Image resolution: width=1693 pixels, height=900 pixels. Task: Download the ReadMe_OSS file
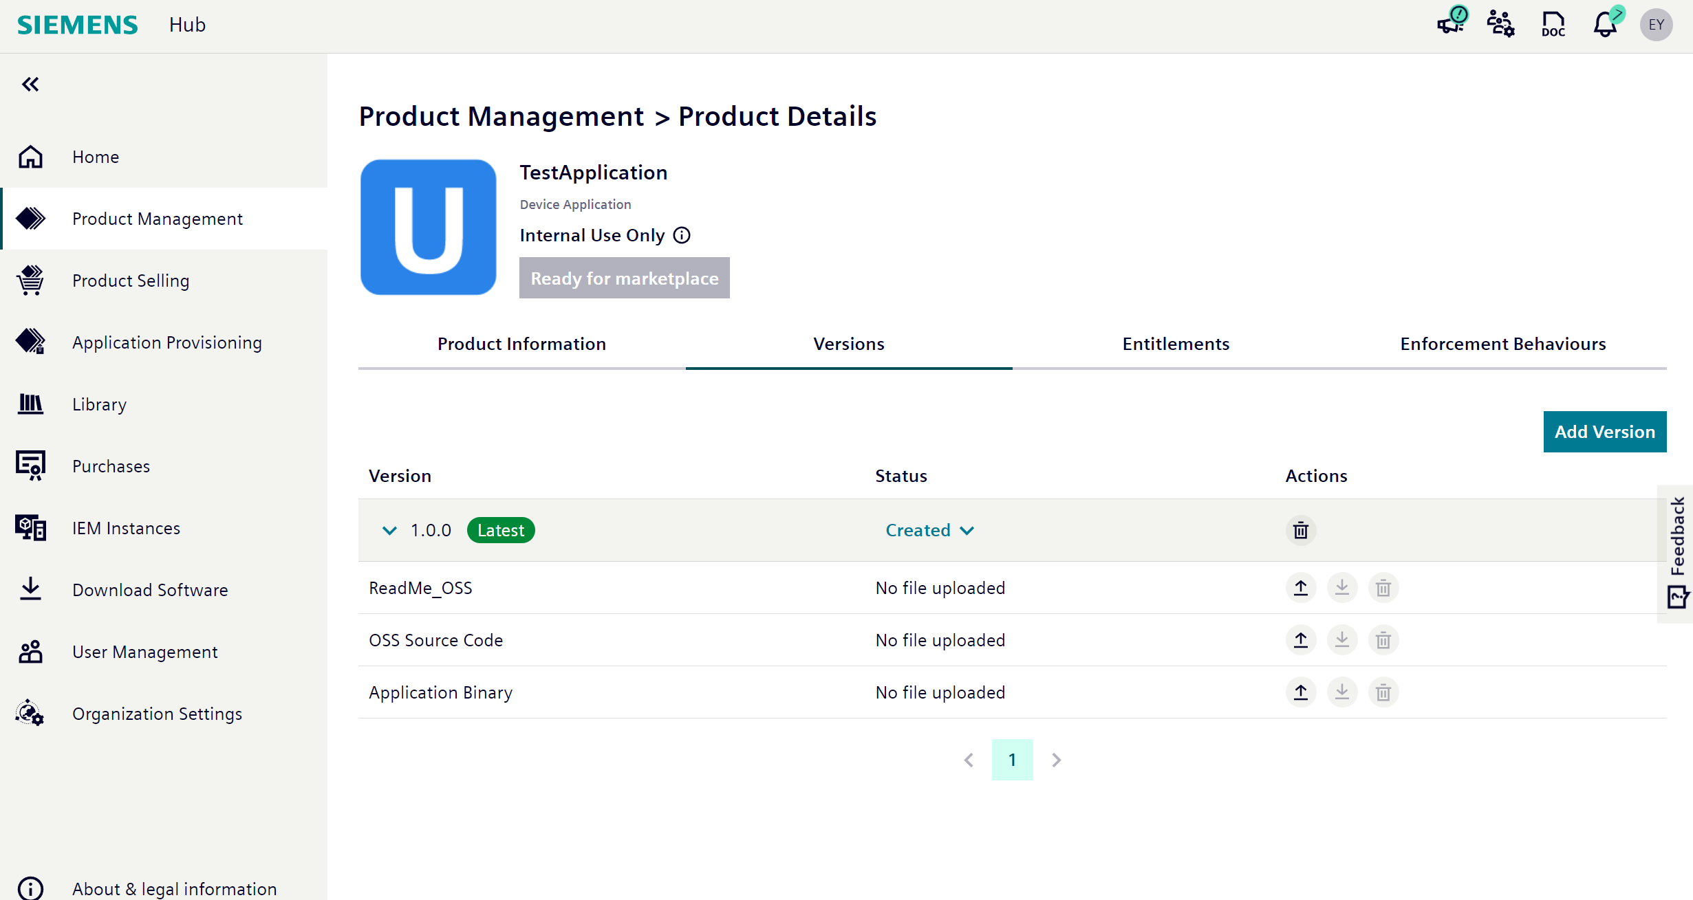(1342, 588)
